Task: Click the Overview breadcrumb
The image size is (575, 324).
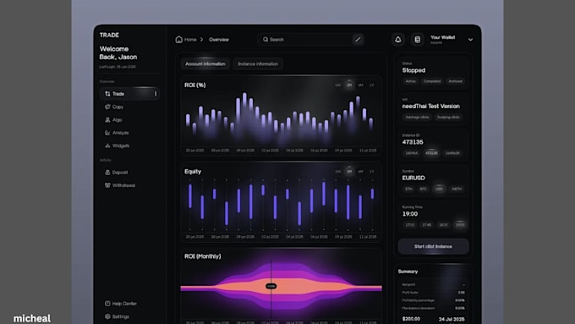Action: pos(219,40)
